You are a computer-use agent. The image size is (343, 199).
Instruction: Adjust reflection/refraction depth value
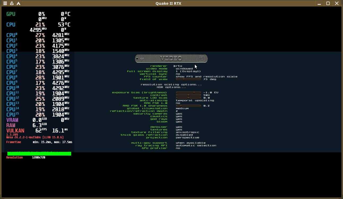[x=177, y=111]
